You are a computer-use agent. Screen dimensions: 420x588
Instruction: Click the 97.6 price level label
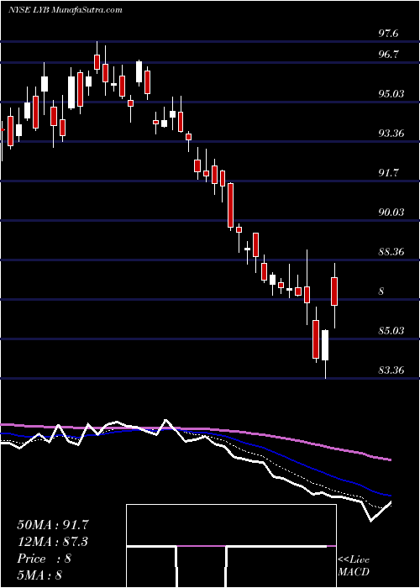point(388,34)
